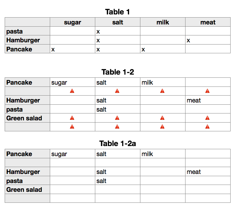Select the Table 1 title

pyautogui.click(x=117, y=12)
